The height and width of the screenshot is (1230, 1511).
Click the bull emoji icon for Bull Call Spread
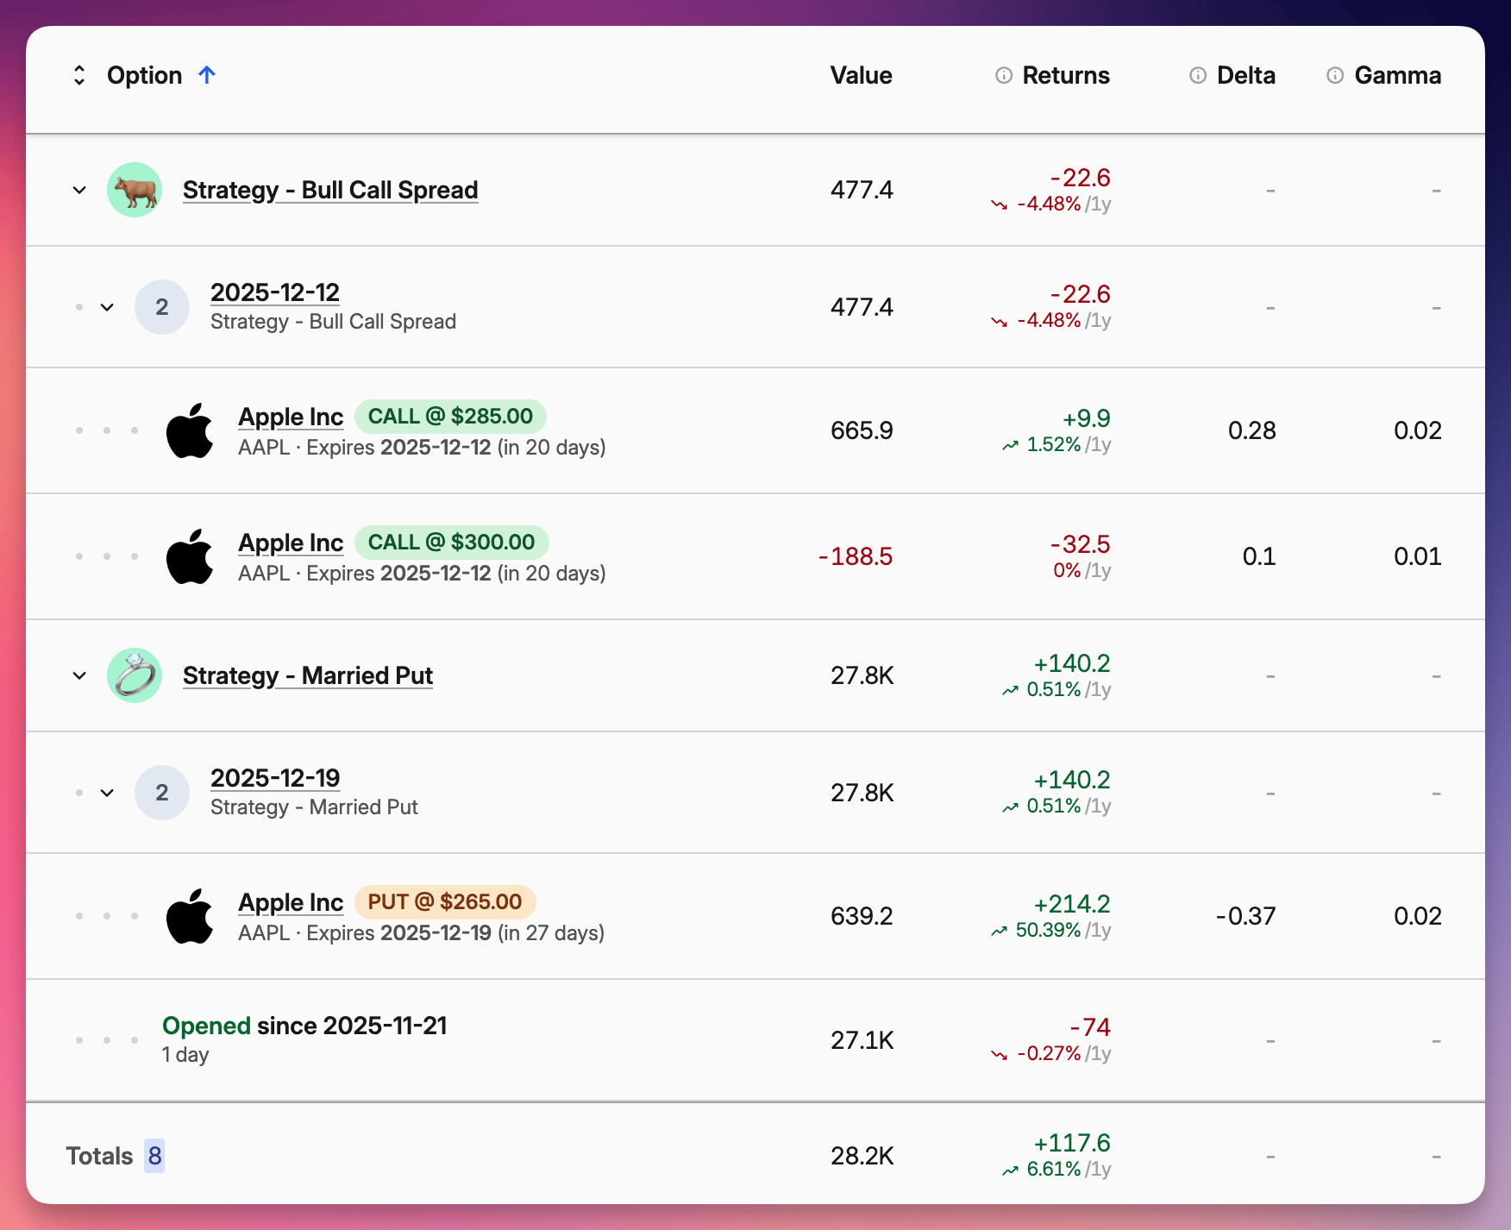134,189
